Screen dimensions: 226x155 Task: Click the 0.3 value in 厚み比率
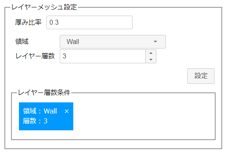(x=54, y=23)
